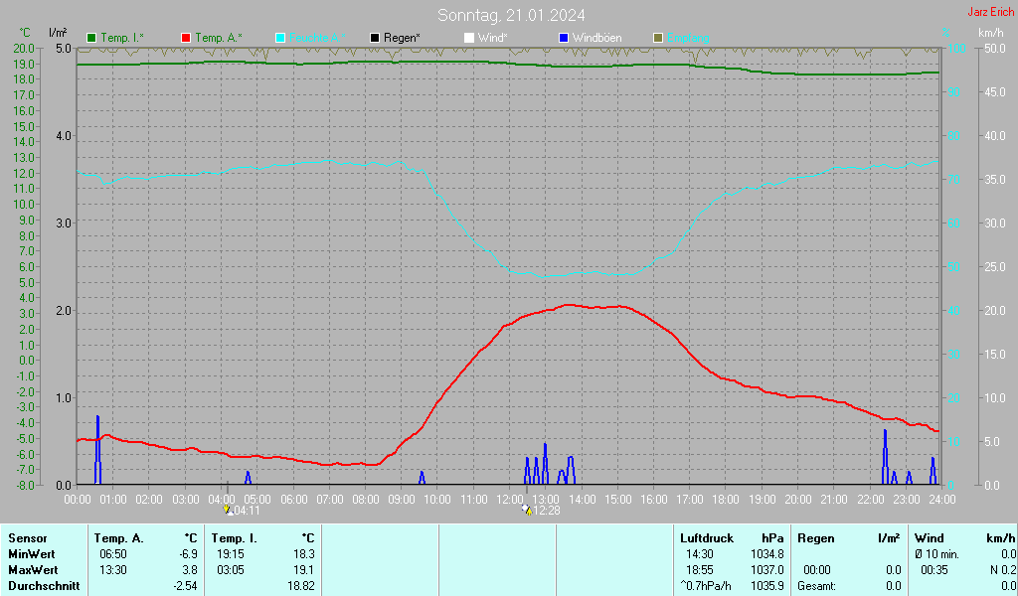Click the '00:35' wind maximum time

tap(934, 570)
